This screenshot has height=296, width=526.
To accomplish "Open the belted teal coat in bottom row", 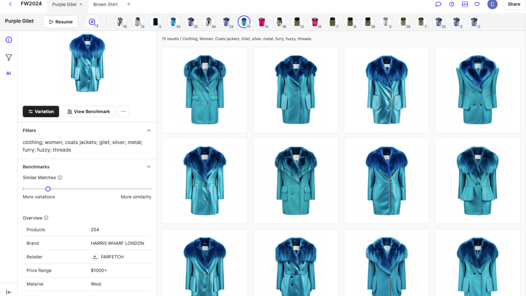I will 296,262.
